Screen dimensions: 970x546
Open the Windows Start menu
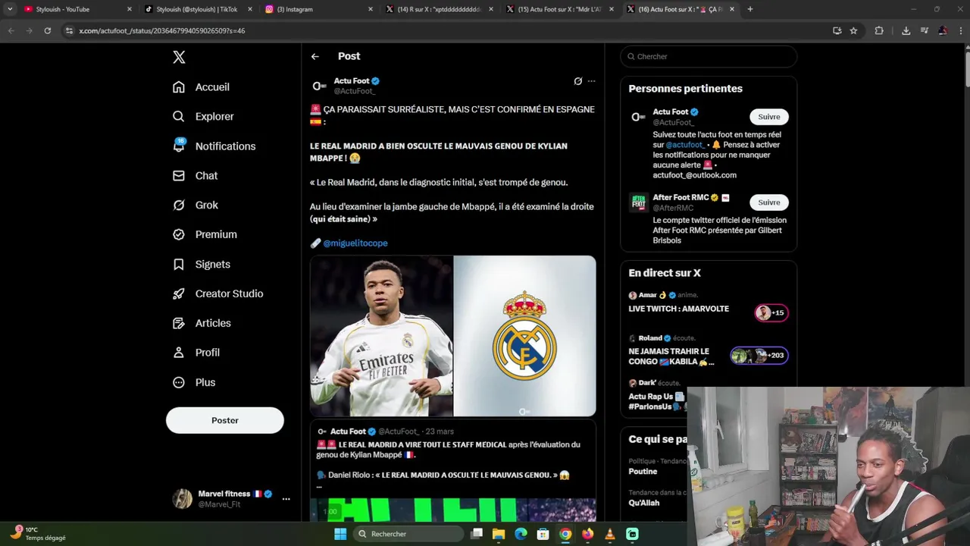coord(340,534)
